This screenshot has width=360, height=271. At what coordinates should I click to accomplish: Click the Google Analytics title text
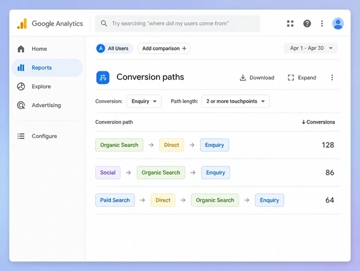coord(58,23)
